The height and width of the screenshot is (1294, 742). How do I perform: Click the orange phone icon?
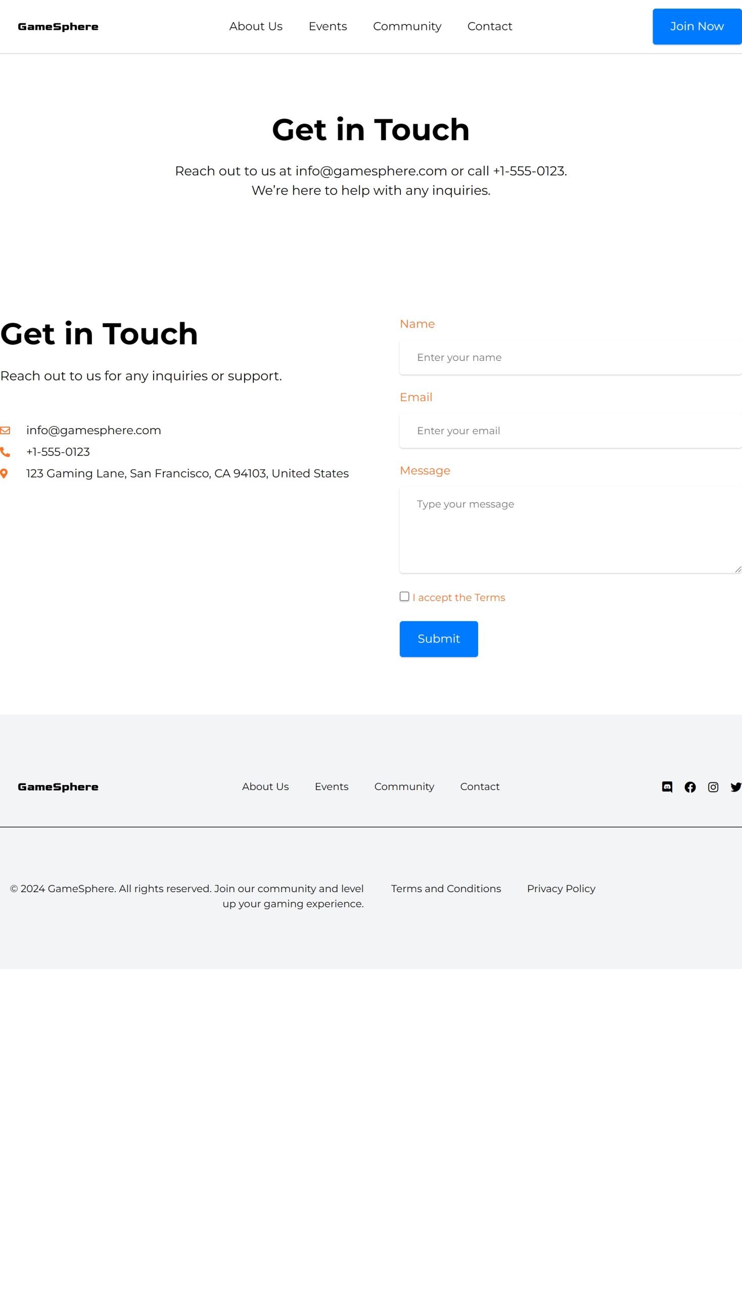tap(5, 452)
